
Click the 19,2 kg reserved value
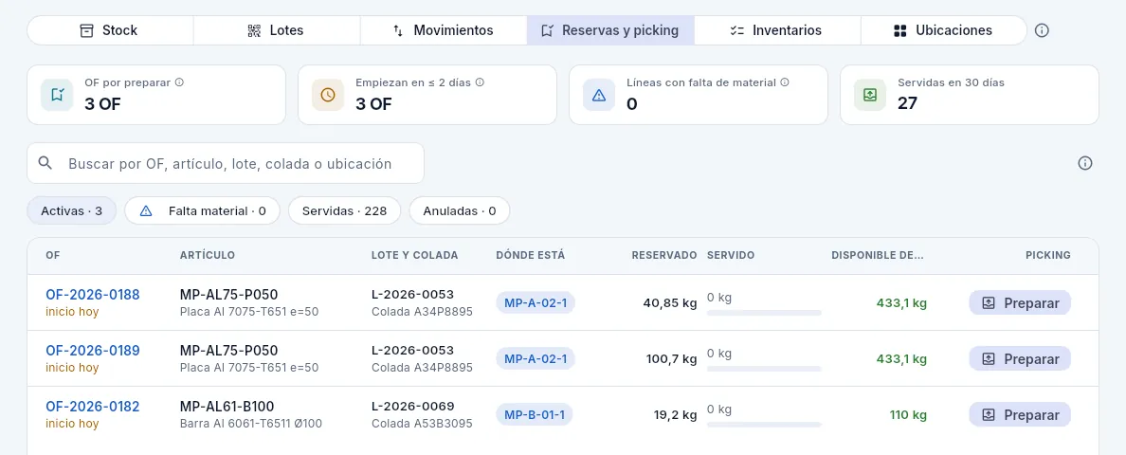(x=675, y=414)
